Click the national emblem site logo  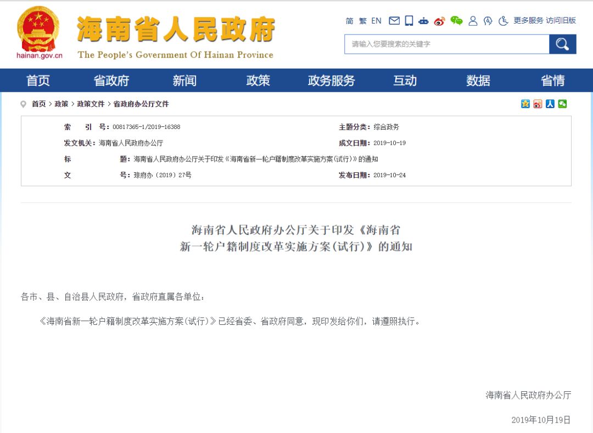click(x=39, y=32)
